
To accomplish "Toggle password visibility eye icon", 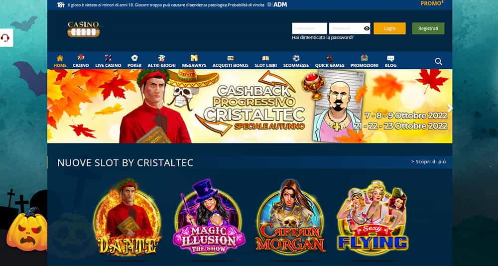I will (x=367, y=28).
